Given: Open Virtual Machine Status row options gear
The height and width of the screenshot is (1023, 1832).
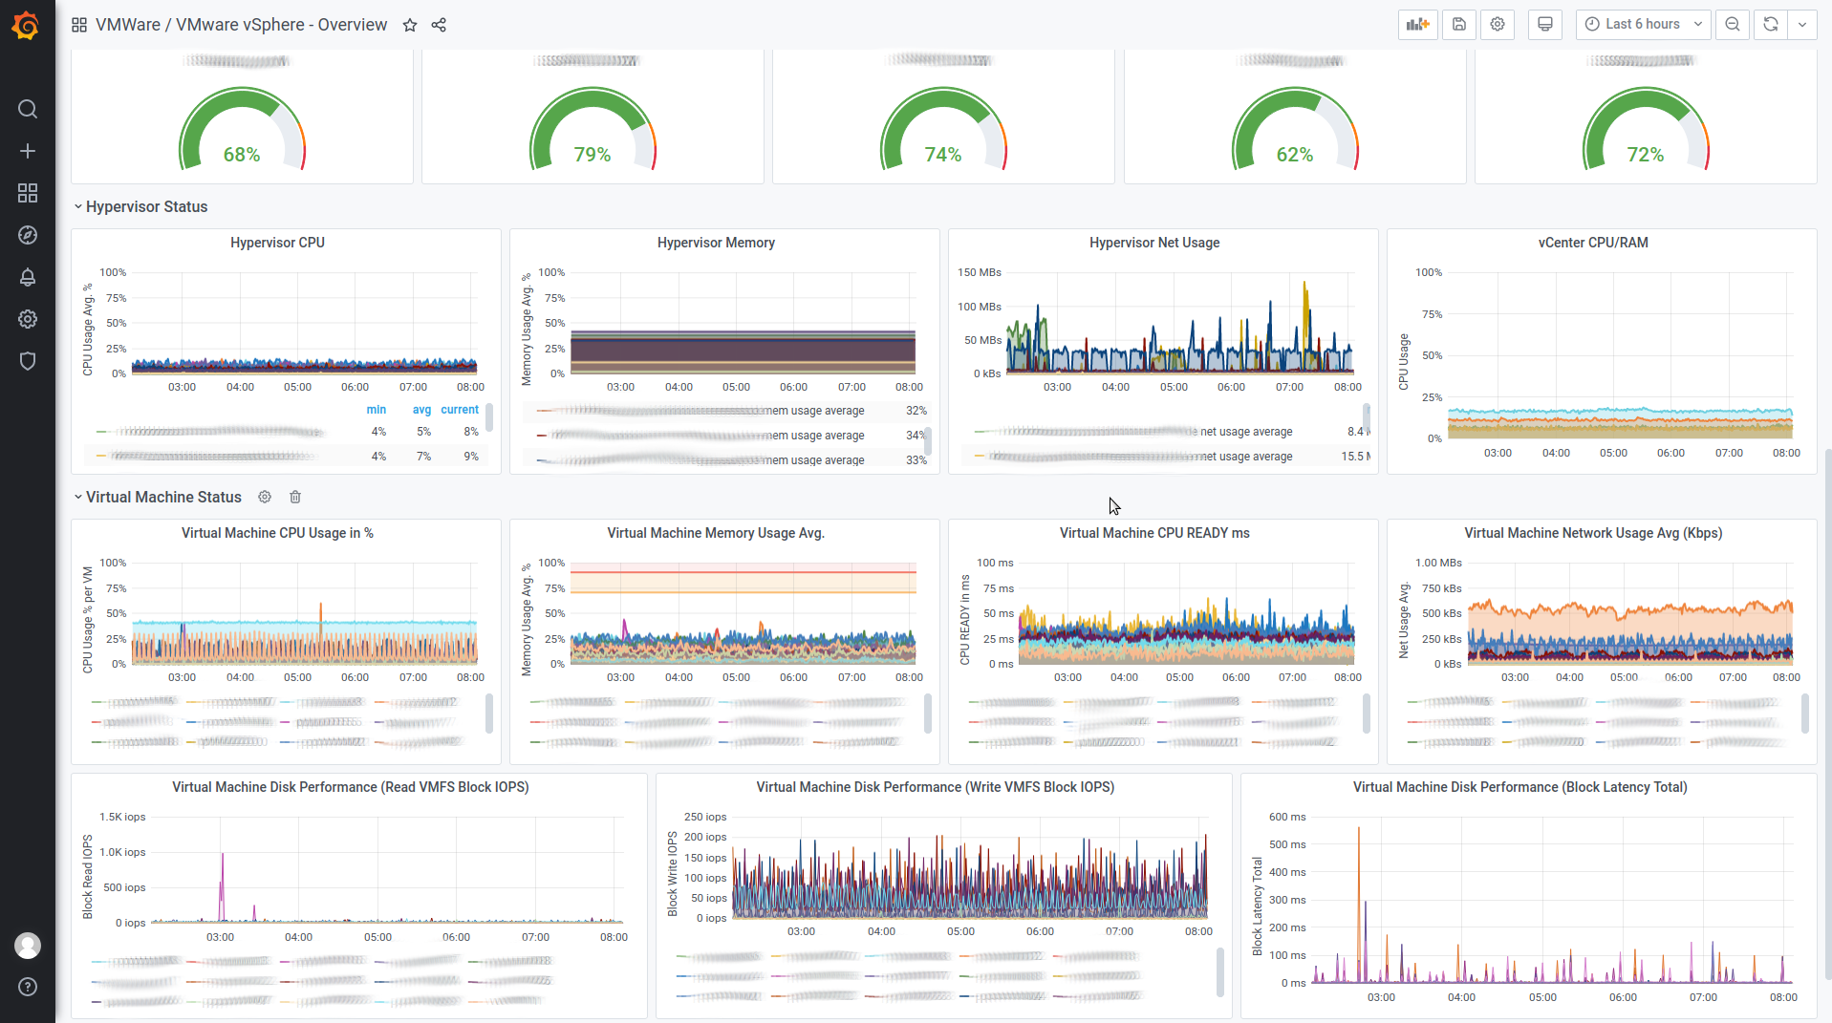Looking at the screenshot, I should (265, 497).
